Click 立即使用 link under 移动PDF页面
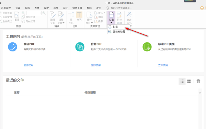This screenshot has height=129, width=206. 163,65
